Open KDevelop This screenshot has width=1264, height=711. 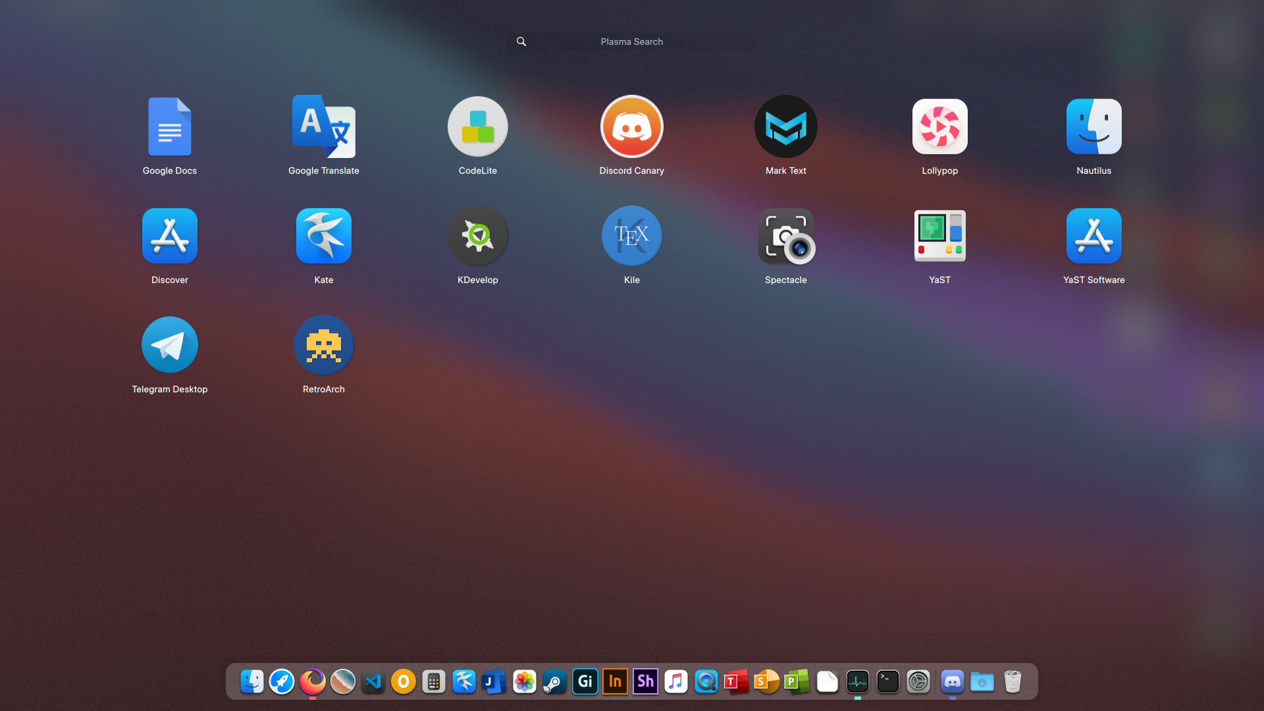tap(478, 236)
